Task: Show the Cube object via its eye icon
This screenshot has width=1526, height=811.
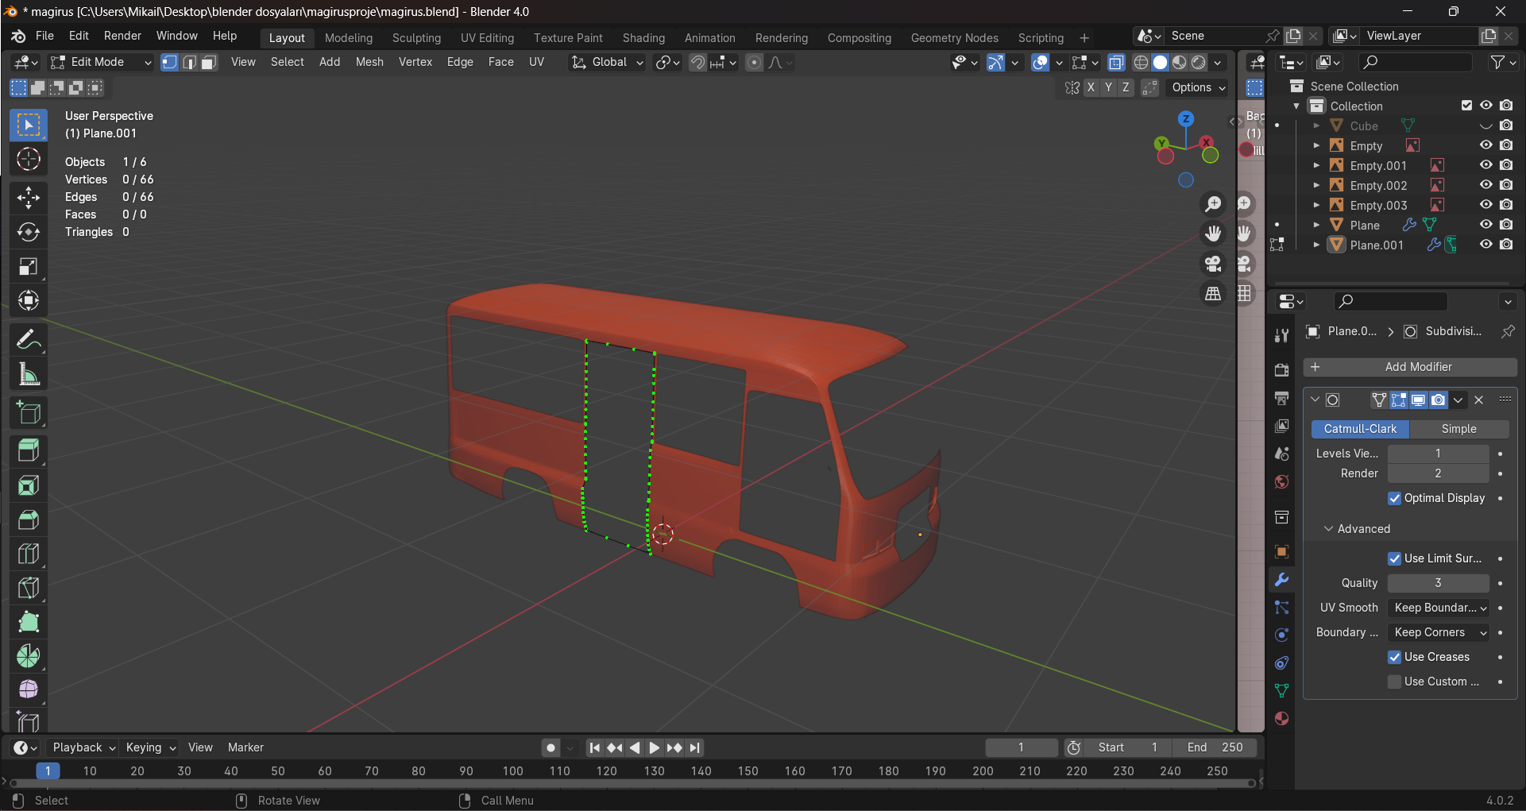Action: (x=1485, y=126)
